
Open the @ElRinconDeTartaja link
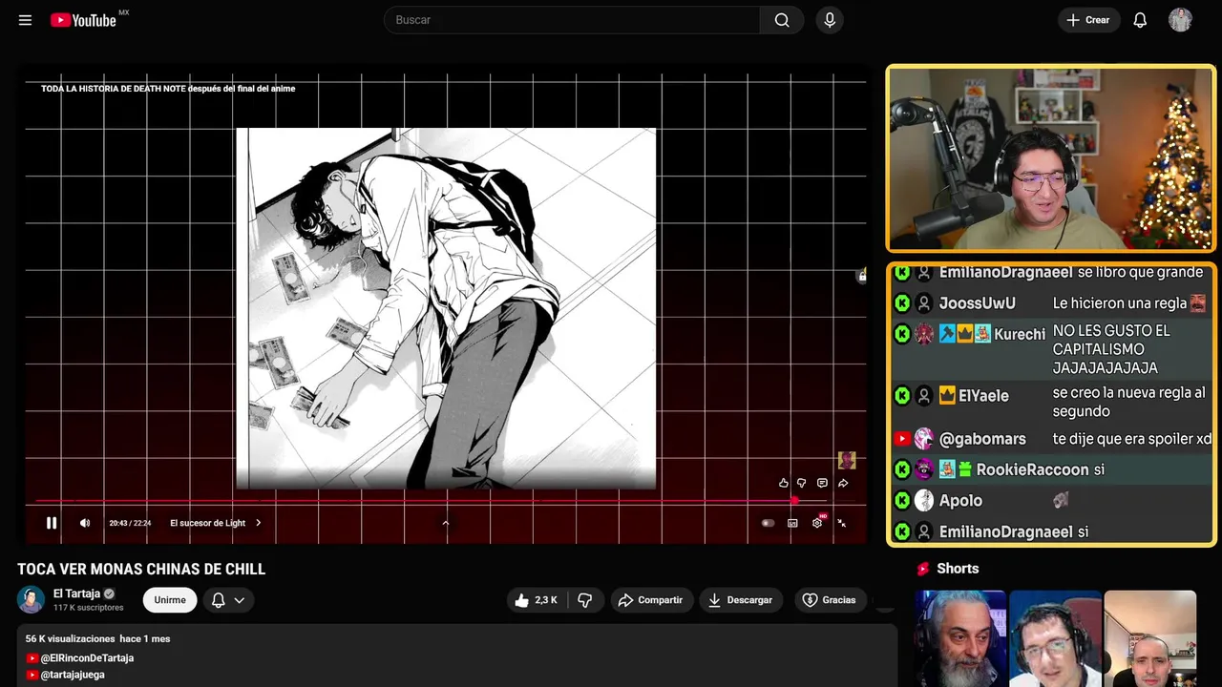[x=87, y=658]
